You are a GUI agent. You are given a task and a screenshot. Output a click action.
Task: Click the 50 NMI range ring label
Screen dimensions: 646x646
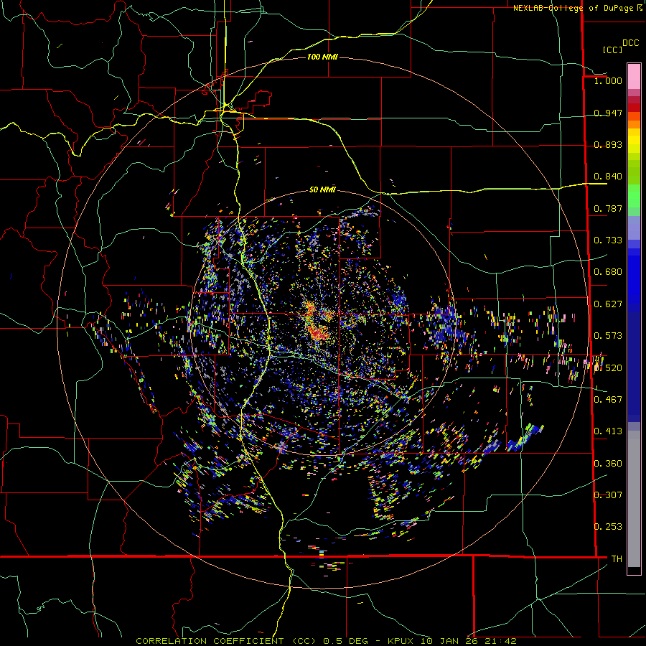[322, 190]
